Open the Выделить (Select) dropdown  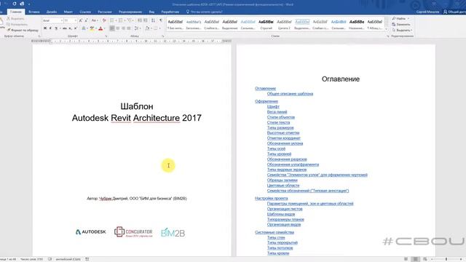pyautogui.click(x=402, y=30)
